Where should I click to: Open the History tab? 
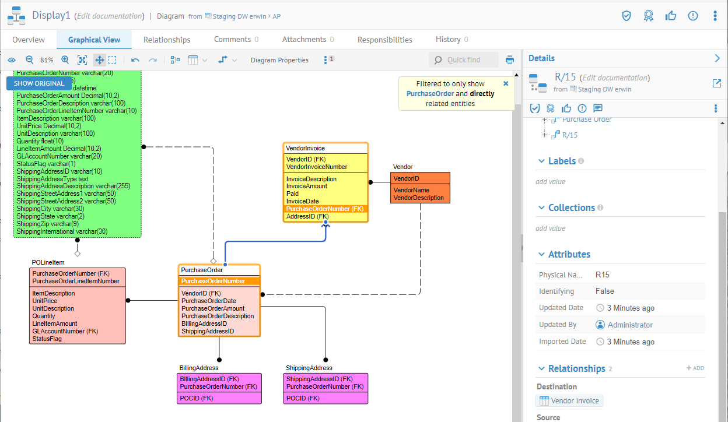pyautogui.click(x=448, y=40)
